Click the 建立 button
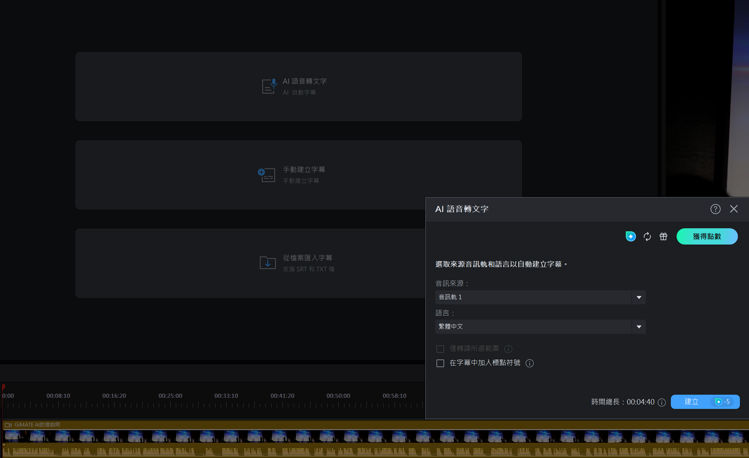 [692, 402]
